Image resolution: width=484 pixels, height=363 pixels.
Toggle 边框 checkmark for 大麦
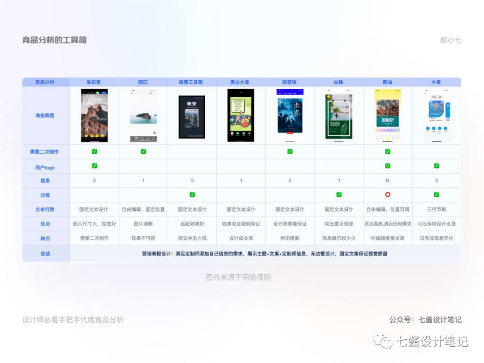click(436, 194)
